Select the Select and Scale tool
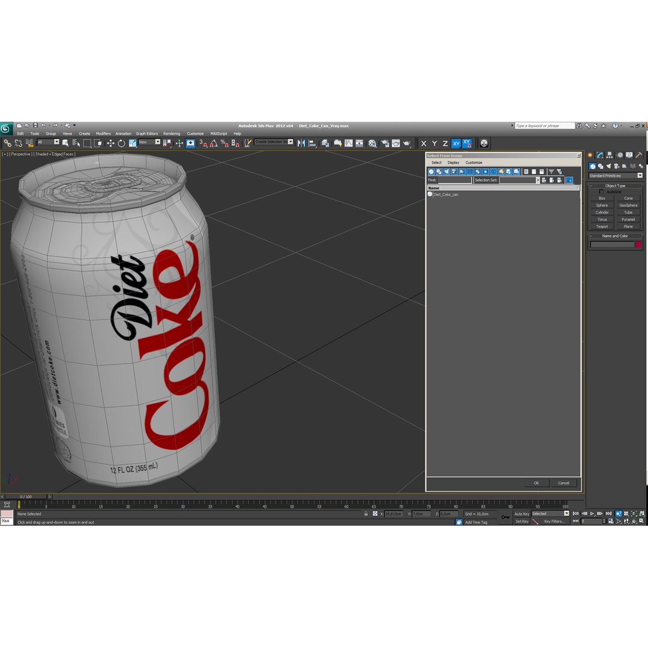This screenshot has width=648, height=648. (x=132, y=143)
